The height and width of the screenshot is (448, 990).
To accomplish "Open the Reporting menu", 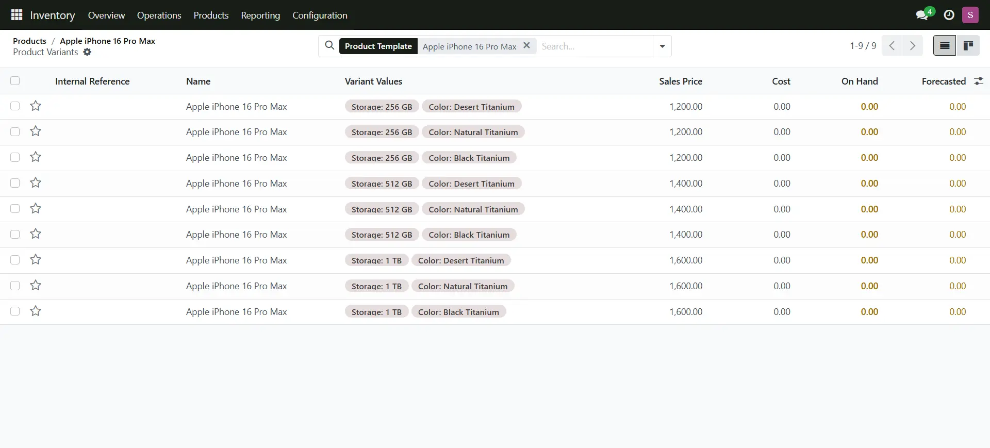I will pos(260,15).
